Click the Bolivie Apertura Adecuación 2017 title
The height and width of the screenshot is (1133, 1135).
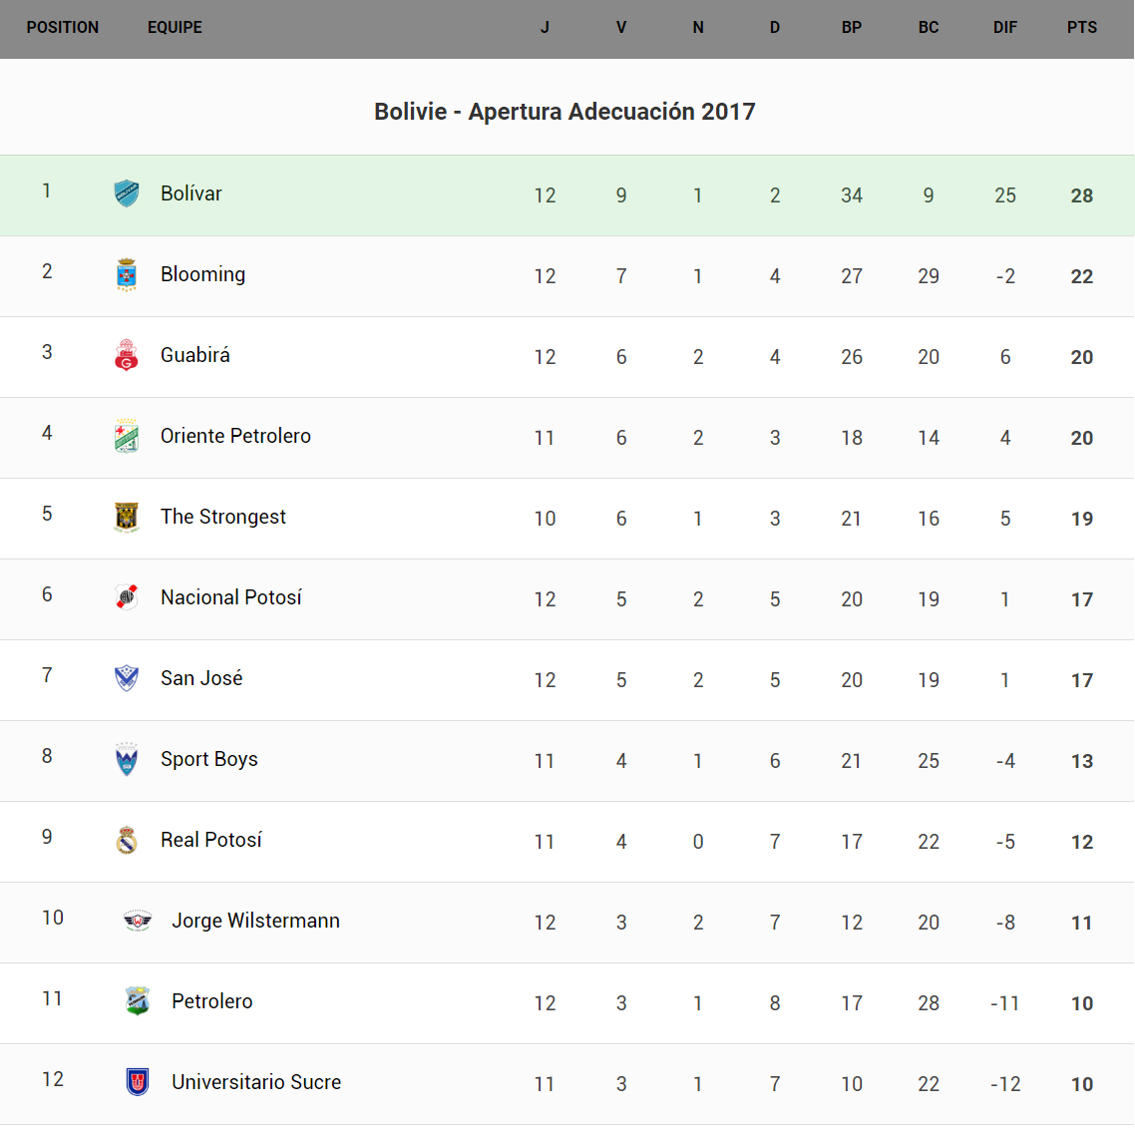point(565,112)
